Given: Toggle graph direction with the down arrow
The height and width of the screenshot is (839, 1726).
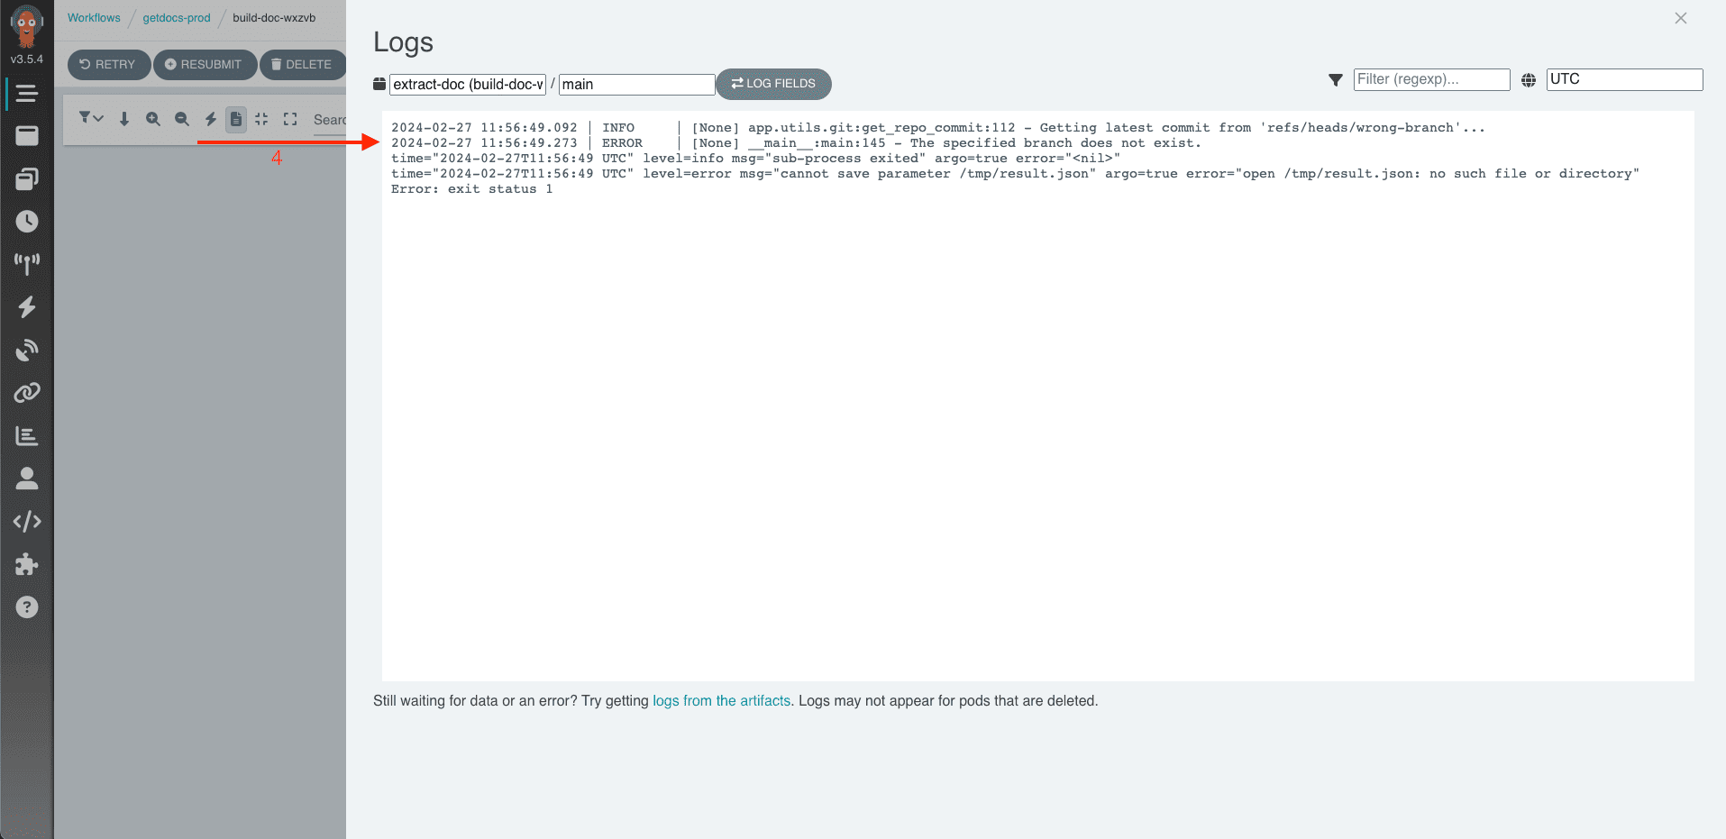Looking at the screenshot, I should (x=124, y=119).
